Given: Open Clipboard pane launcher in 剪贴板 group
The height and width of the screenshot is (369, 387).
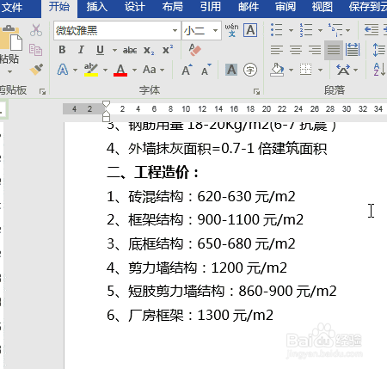Looking at the screenshot, I should 42,92.
